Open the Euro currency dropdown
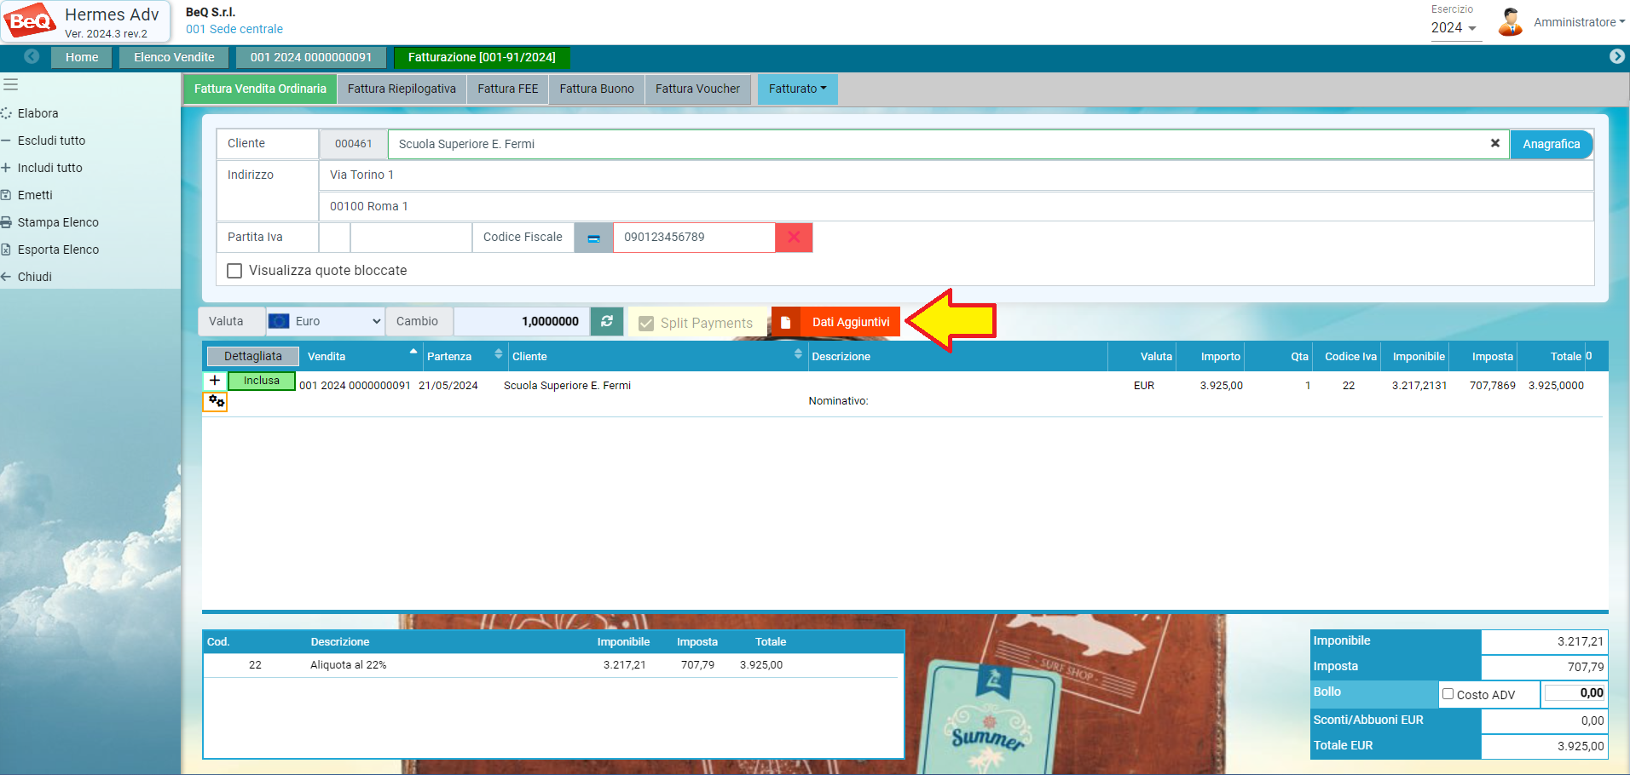The width and height of the screenshot is (1630, 775). [x=325, y=321]
